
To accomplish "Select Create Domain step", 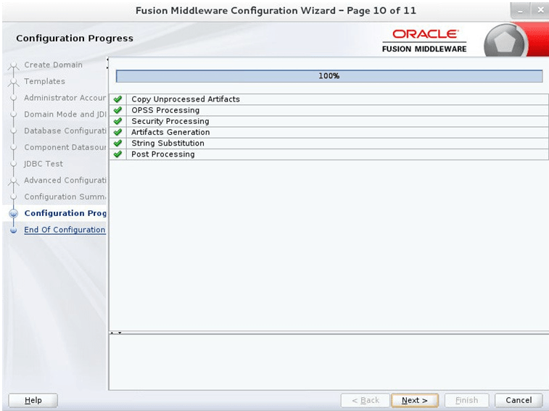I will (x=53, y=65).
